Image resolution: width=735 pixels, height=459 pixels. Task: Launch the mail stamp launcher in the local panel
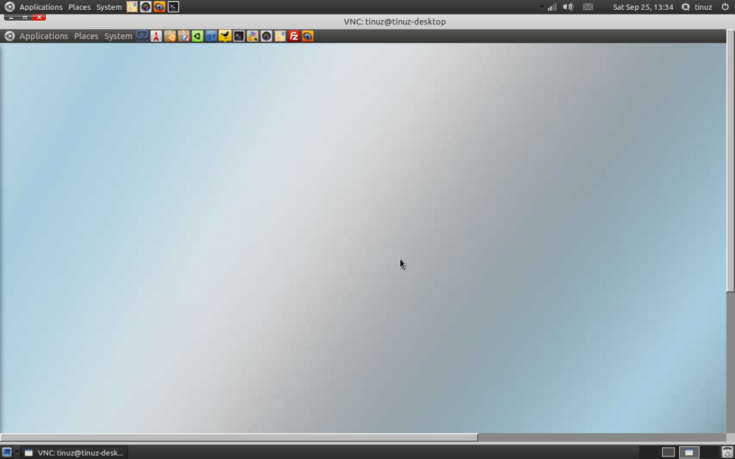point(132,7)
